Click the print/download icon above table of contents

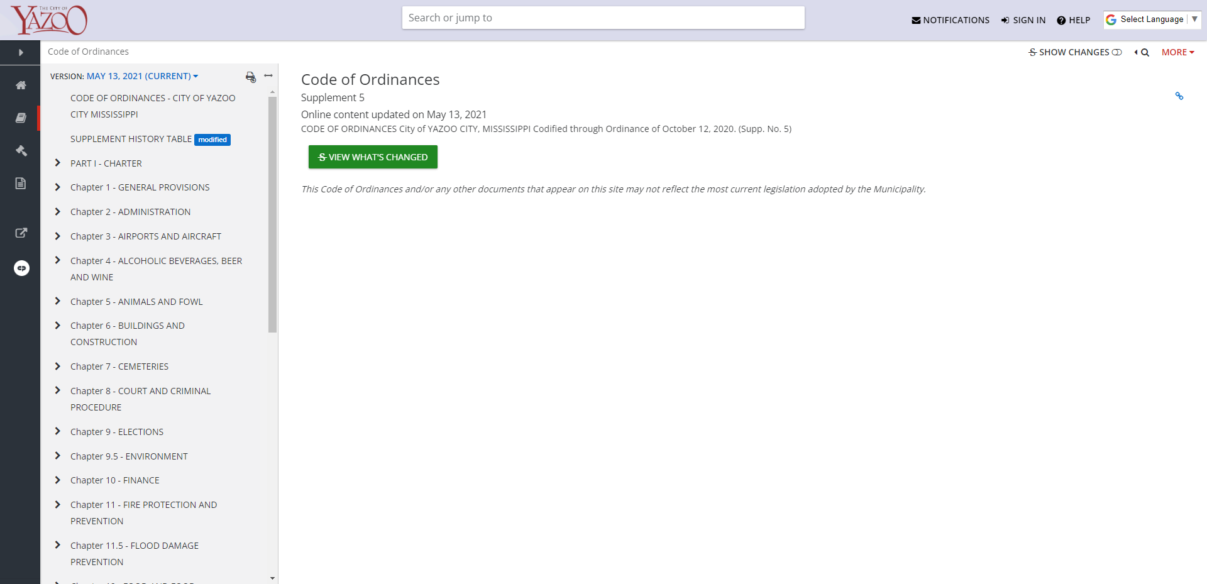250,77
